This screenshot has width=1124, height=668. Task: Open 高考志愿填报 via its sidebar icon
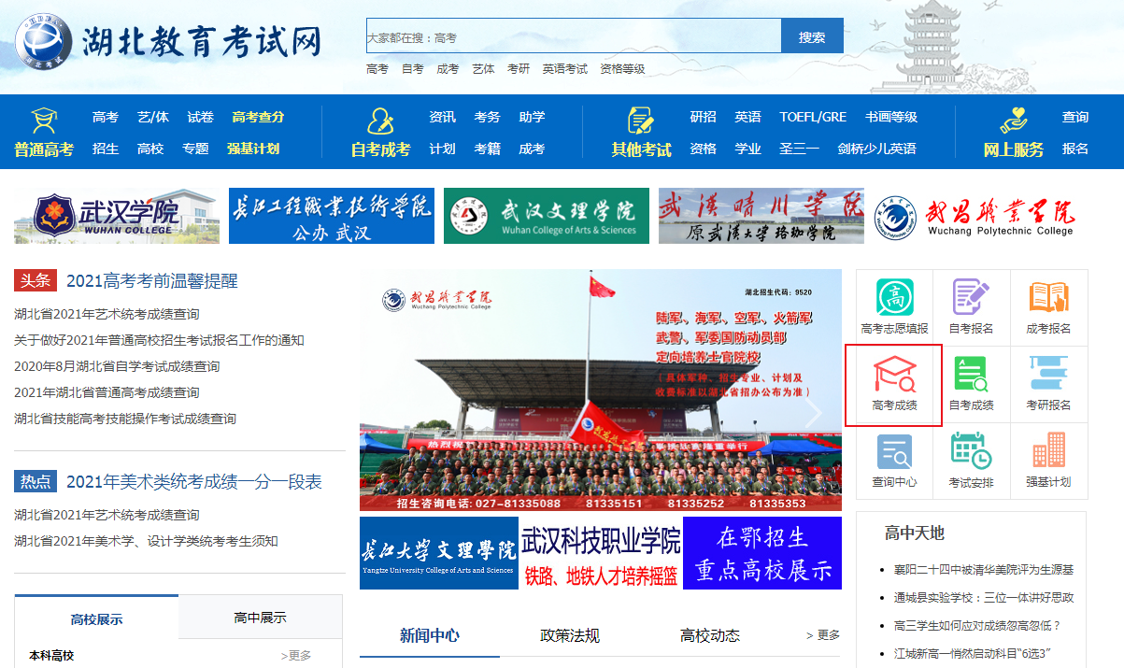point(892,306)
